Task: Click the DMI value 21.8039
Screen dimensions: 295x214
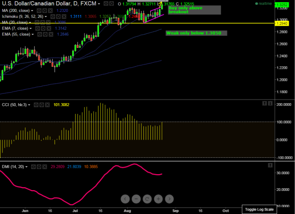Action: pyautogui.click(x=74, y=167)
